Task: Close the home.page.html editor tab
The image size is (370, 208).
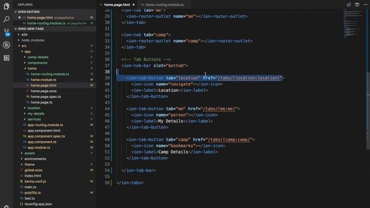Action: pos(134,5)
